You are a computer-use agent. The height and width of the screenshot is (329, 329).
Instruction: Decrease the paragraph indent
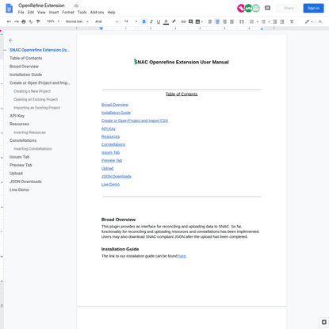(x=275, y=21)
